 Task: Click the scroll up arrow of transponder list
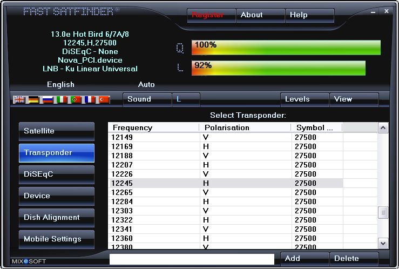[383, 128]
